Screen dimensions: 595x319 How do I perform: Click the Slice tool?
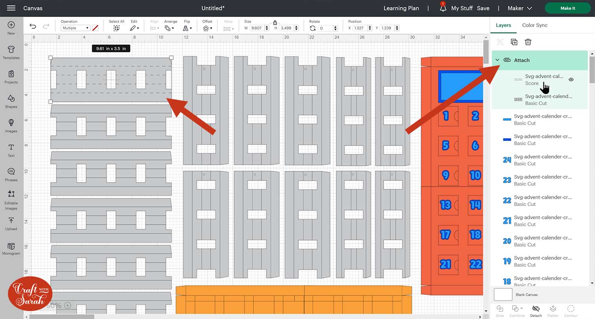pyautogui.click(x=500, y=311)
